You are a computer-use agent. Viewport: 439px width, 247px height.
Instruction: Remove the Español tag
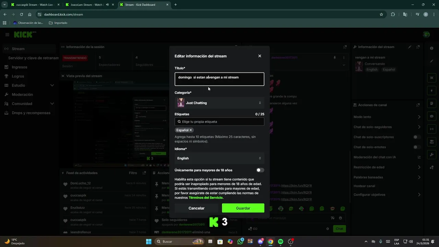pyautogui.click(x=191, y=130)
